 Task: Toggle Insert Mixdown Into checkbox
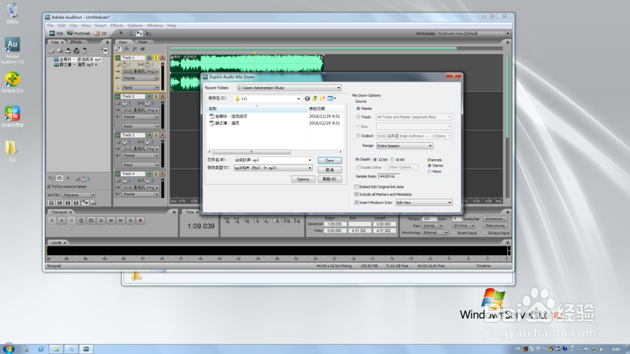[x=357, y=202]
